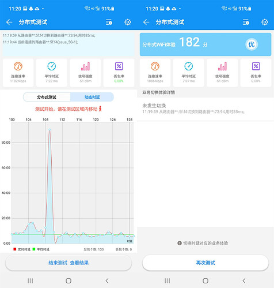
Task: Open settings gear on the right screen
Action: click(x=265, y=22)
